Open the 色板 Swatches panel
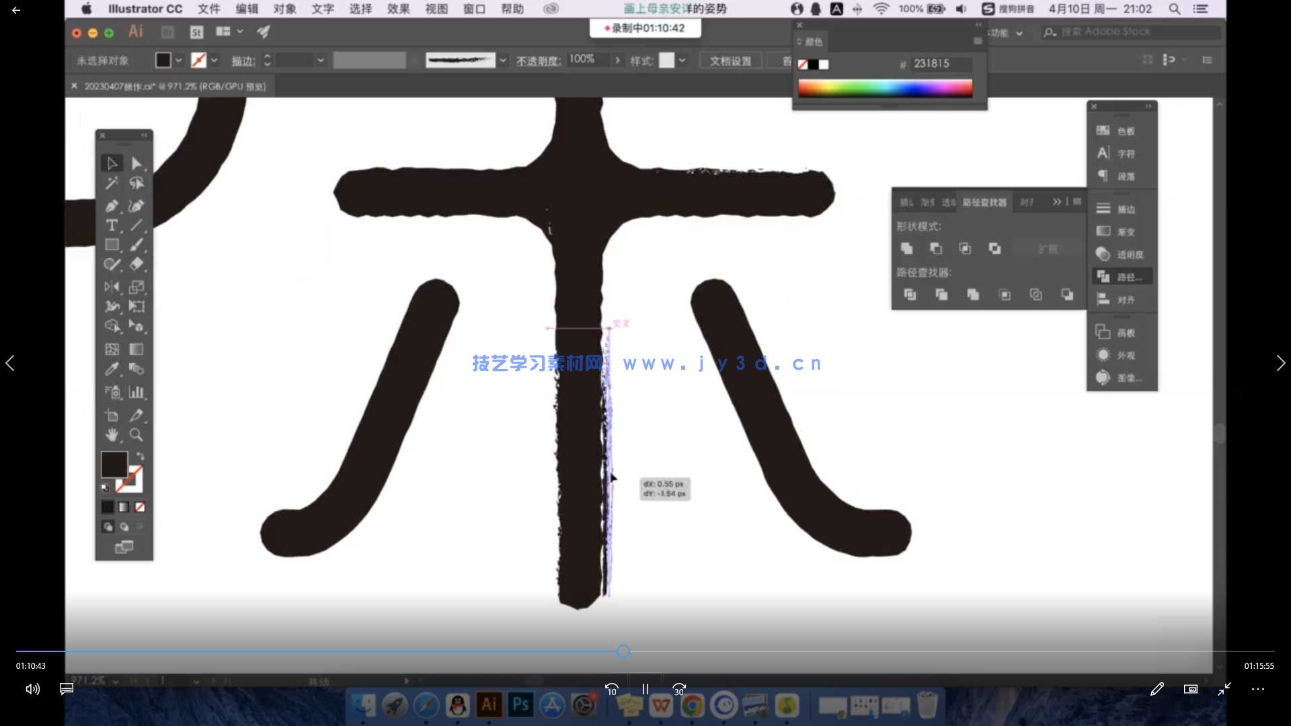Image resolution: width=1291 pixels, height=726 pixels. pos(1122,131)
